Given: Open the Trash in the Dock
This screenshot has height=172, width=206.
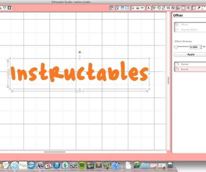Looking at the screenshot, I should point(170,165).
